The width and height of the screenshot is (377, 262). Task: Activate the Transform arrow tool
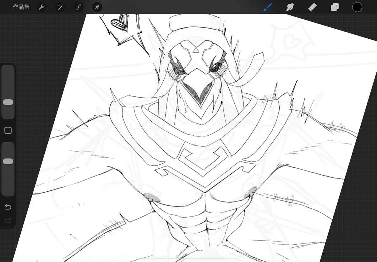pos(97,7)
